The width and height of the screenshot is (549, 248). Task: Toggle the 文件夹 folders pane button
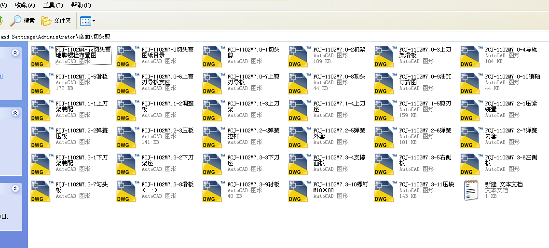(x=56, y=21)
